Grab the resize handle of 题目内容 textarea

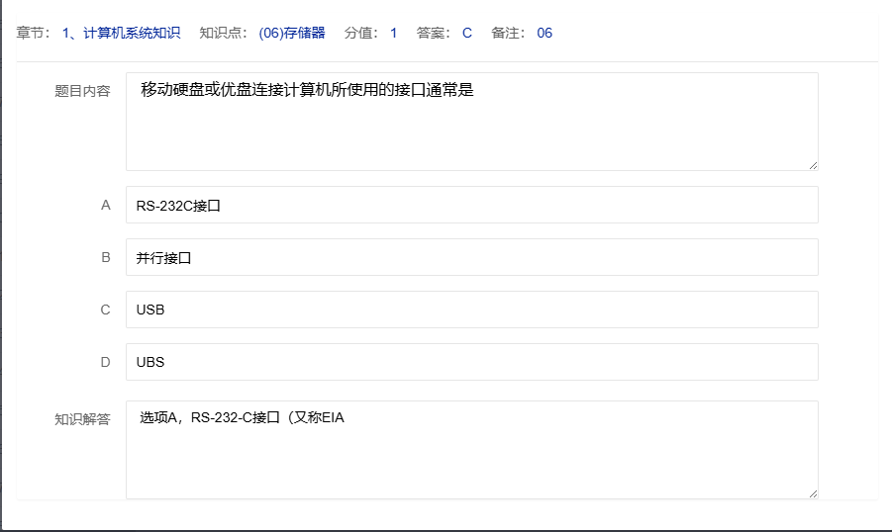[813, 165]
